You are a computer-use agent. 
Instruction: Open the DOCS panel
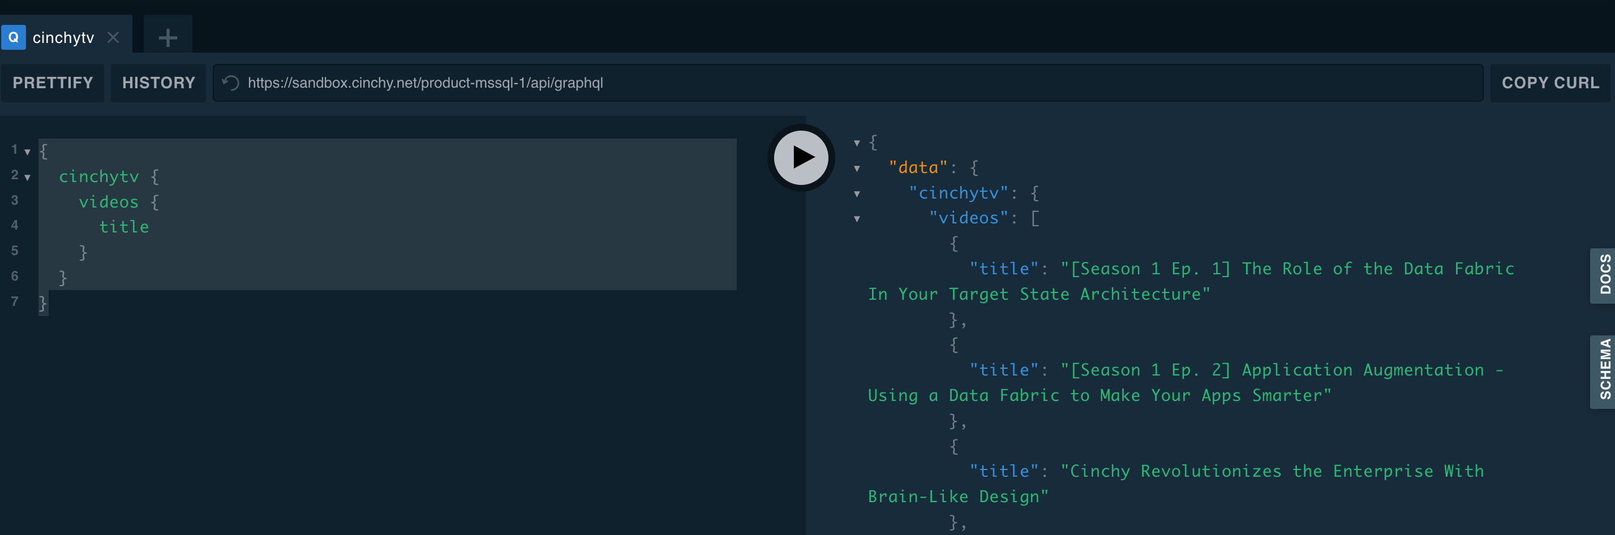1605,277
